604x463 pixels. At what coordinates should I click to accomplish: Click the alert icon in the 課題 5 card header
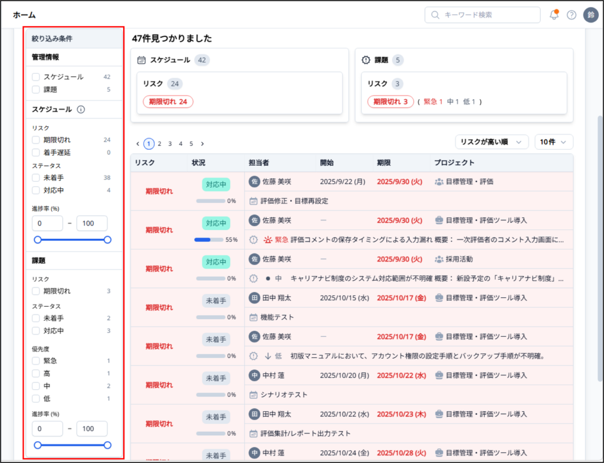tap(366, 60)
